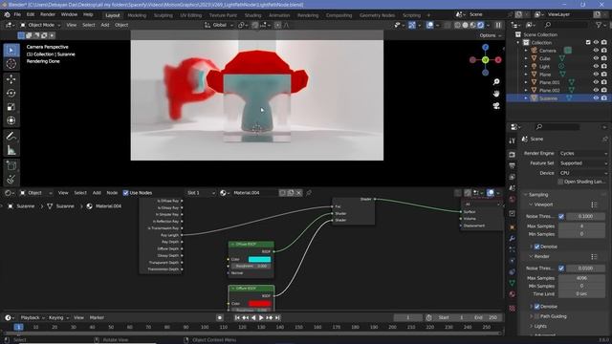
Task: Activate the 3D Cursor tool
Action: pos(11,64)
